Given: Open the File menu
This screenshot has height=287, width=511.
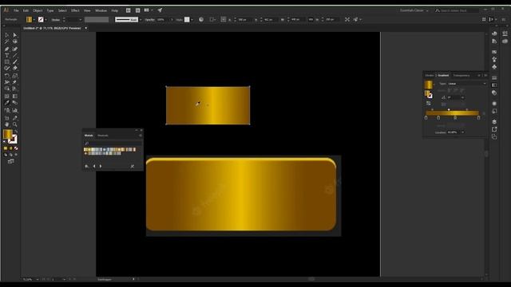Looking at the screenshot, I should [16, 10].
